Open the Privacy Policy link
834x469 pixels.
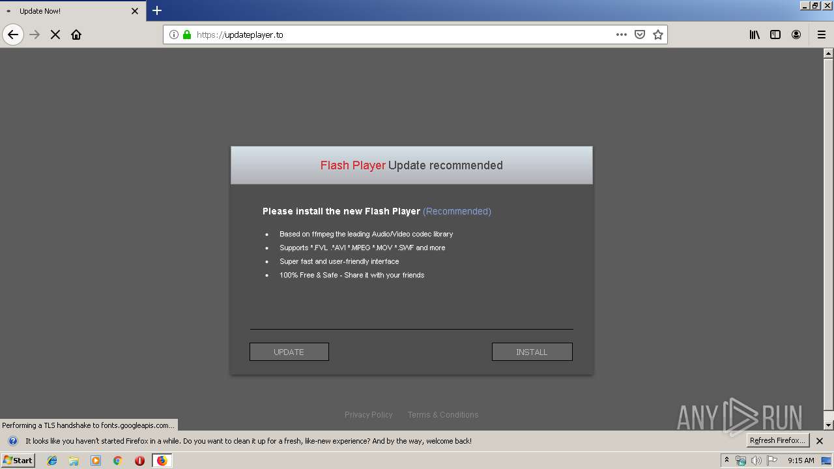[x=369, y=414]
